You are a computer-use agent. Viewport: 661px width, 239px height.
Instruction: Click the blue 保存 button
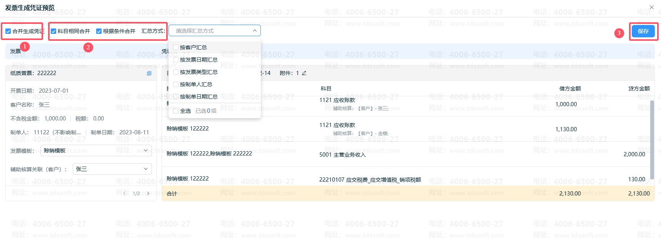click(643, 31)
